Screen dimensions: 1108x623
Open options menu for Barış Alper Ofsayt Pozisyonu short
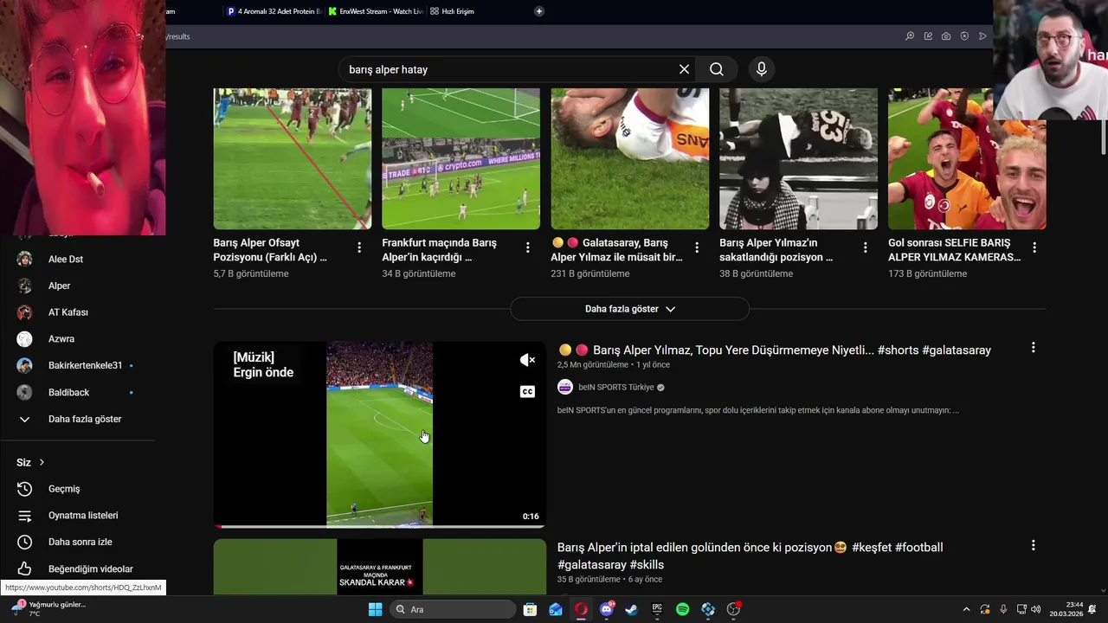(359, 247)
